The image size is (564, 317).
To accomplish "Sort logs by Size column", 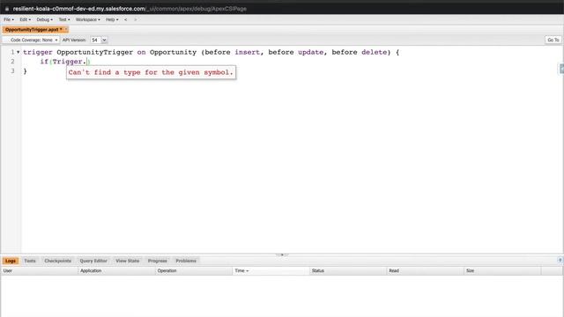I will [x=502, y=270].
